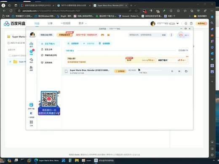219x164 pixels.
Task: Open Edge sidebar settings gear
Action: [x=212, y=155]
